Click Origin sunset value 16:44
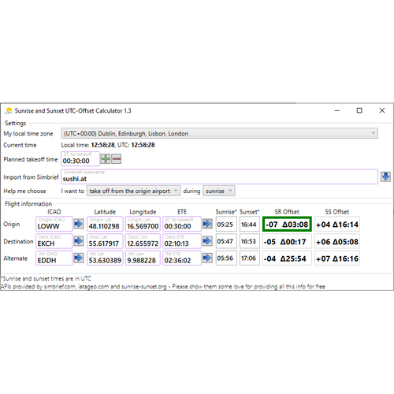The height and width of the screenshot is (394, 394). click(249, 224)
